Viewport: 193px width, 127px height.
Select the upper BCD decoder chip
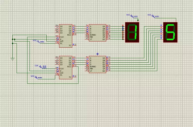pos(97,33)
